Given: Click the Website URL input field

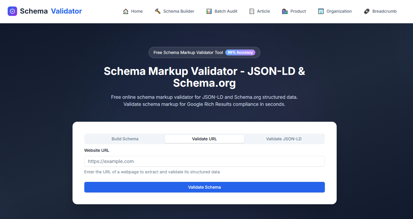Looking at the screenshot, I should [x=204, y=161].
